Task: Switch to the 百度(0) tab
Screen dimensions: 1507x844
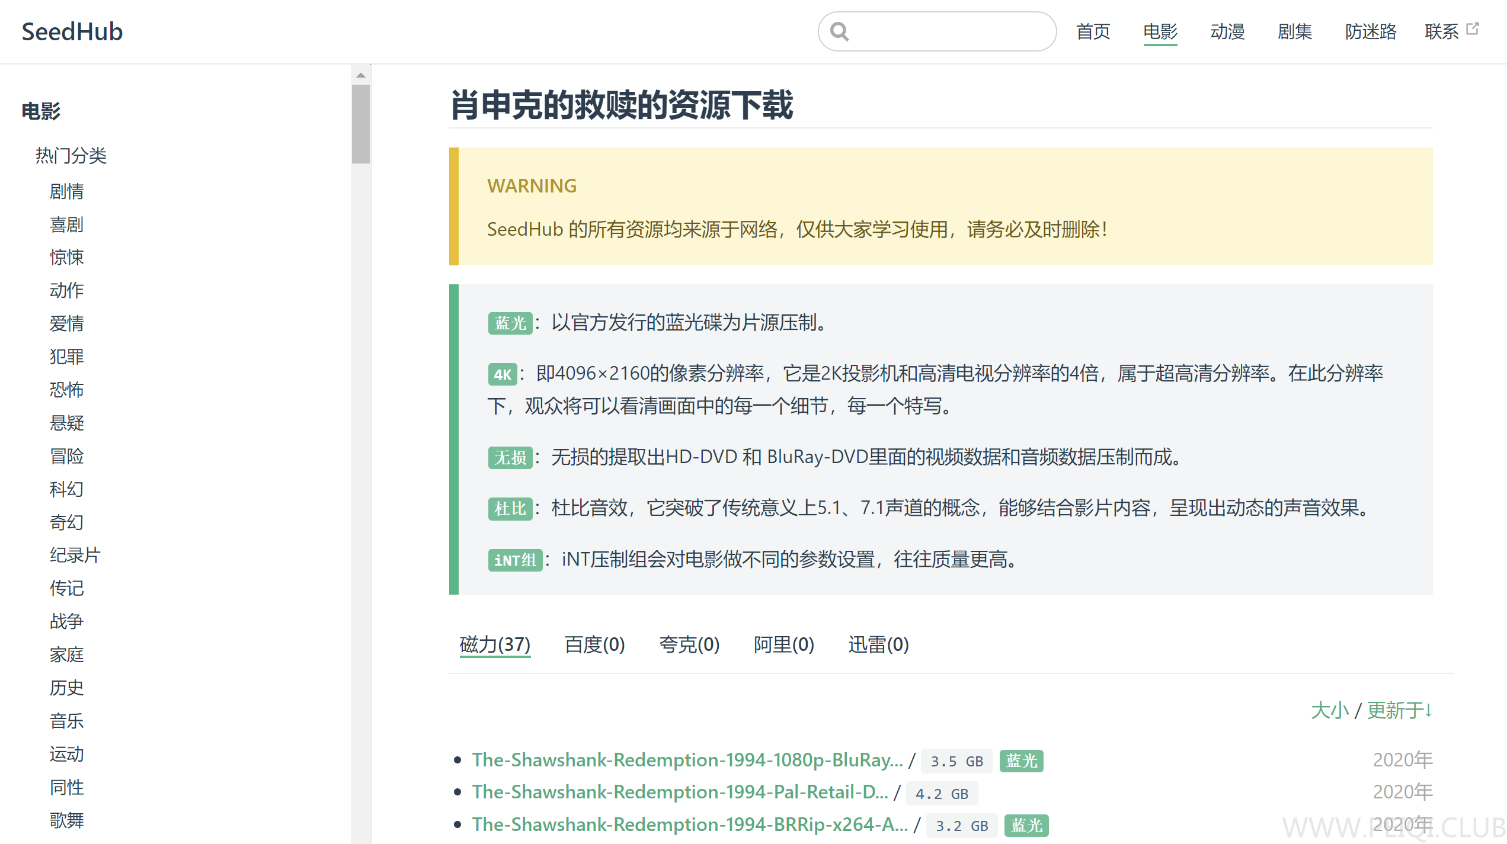Action: point(595,644)
